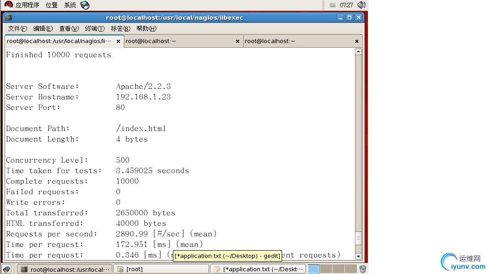Switch to the third workspace in pager
The image size is (488, 274).
338,269
